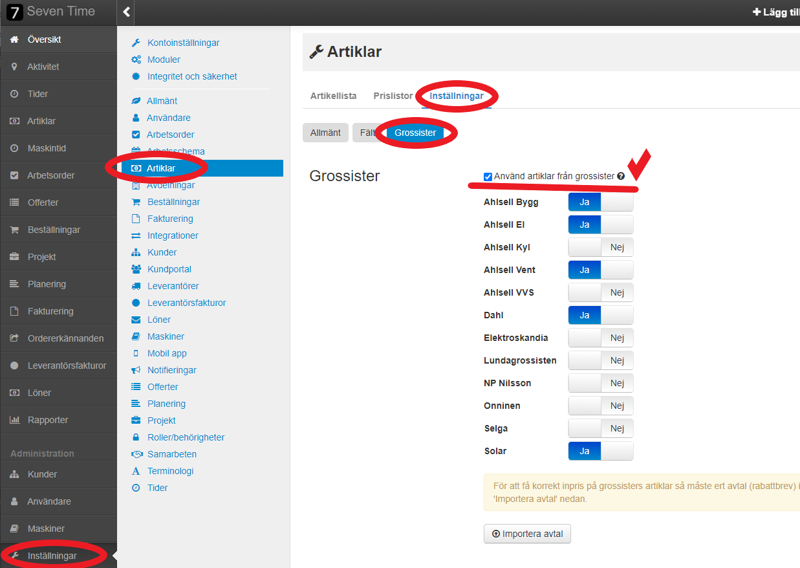This screenshot has height=568, width=800.
Task: Open Projekt in the settings menu
Action: (162, 421)
